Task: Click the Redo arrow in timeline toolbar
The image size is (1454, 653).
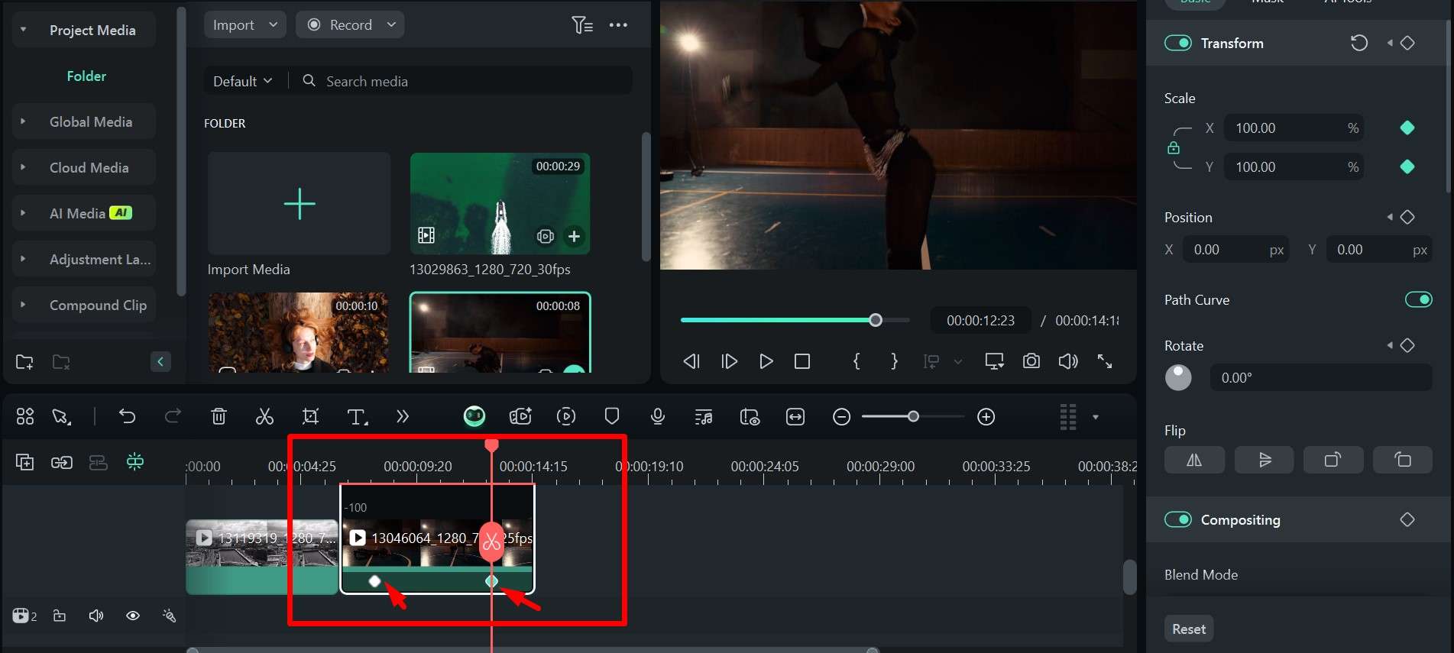Action: pyautogui.click(x=173, y=416)
